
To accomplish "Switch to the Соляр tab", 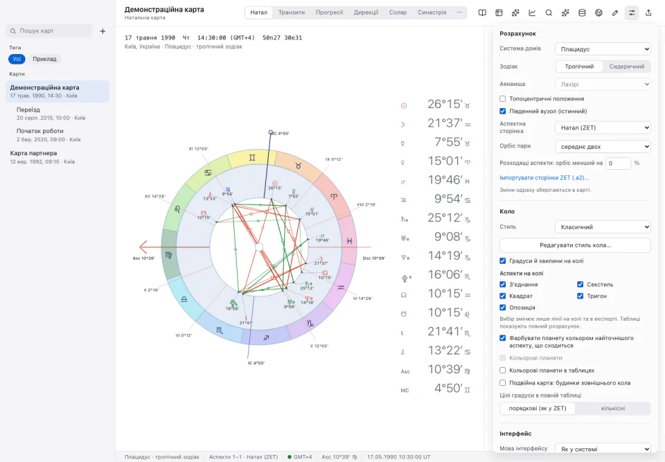I will (398, 12).
